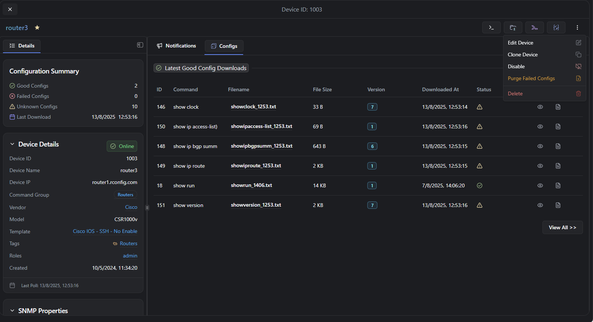
Task: Choose Clone Device menu option
Action: (x=522, y=55)
